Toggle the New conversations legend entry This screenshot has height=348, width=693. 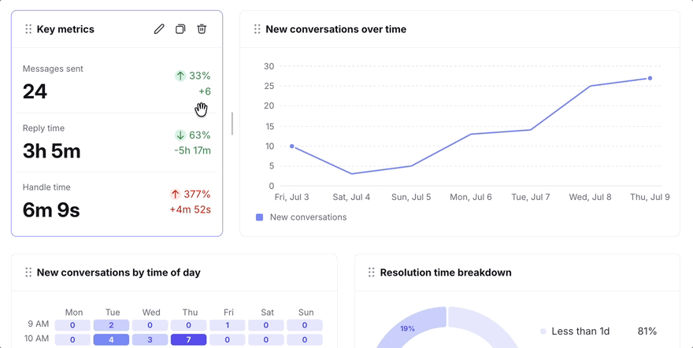(302, 217)
